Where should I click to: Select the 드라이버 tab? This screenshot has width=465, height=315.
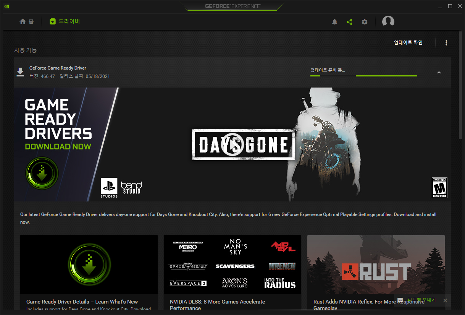(x=65, y=21)
